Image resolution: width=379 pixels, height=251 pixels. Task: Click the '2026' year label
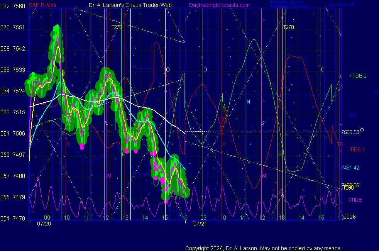[350, 217]
